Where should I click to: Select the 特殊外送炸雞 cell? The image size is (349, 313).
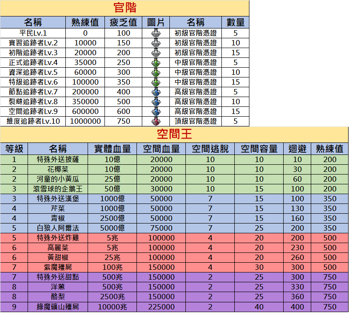tap(58, 238)
